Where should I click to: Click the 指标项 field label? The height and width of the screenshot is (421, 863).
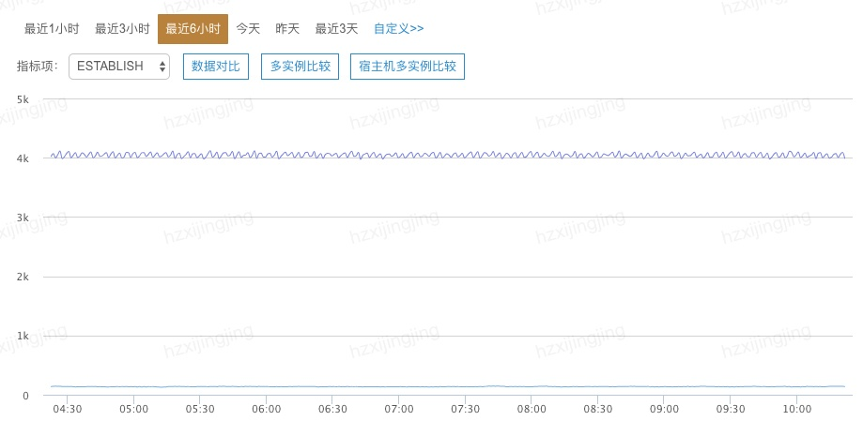pyautogui.click(x=38, y=67)
